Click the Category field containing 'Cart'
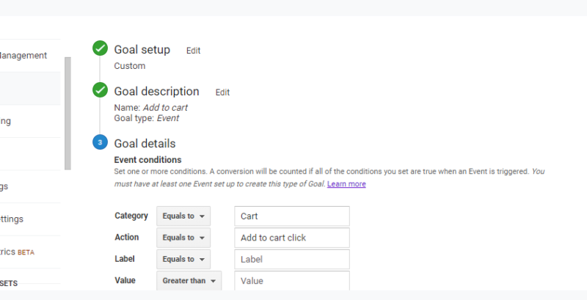The height and width of the screenshot is (300, 587). click(291, 216)
